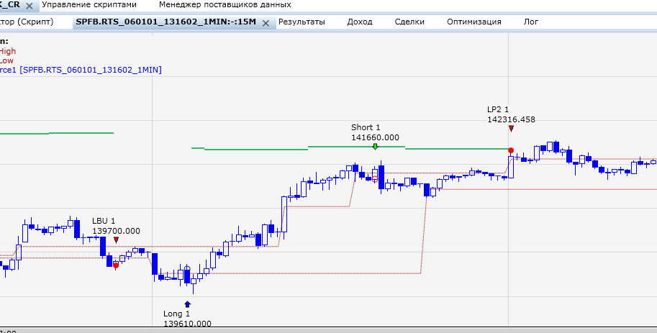
Task: Open the (Скрипт) editor tab
Action: tap(27, 22)
